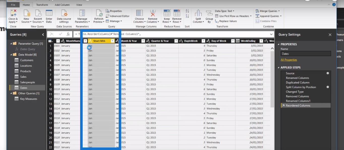Open filter dropdown for Short Mth column
The width and height of the screenshot is (344, 150).
(112, 41)
